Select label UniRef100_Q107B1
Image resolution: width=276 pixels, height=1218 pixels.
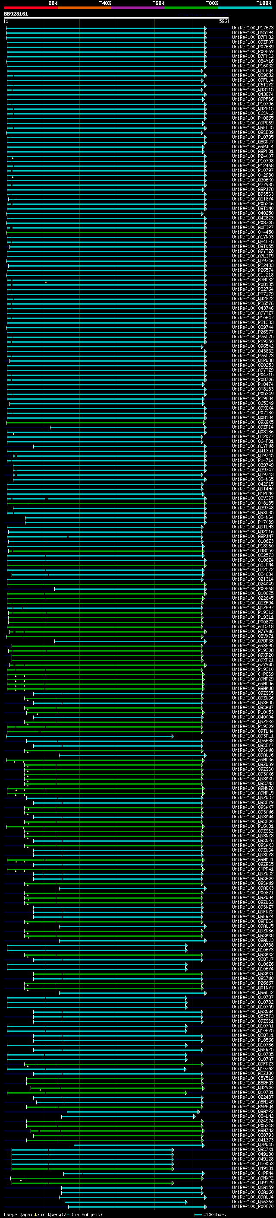pyautogui.click(x=253, y=1092)
